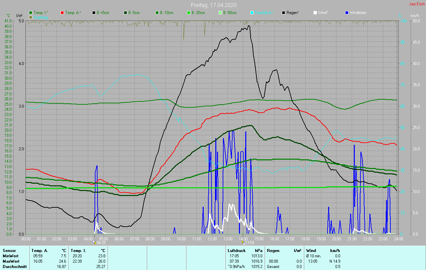Click the "Ø 10 min." wind label
Viewport: 426px width, 270px height.
(x=314, y=256)
